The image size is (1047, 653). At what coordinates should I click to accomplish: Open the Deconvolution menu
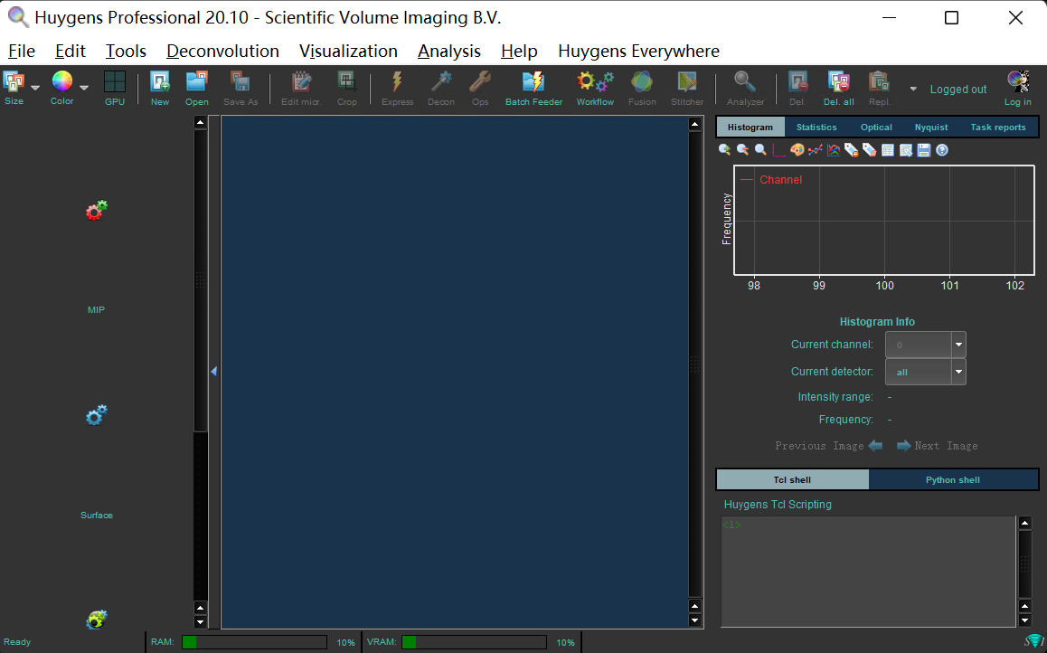tap(223, 52)
